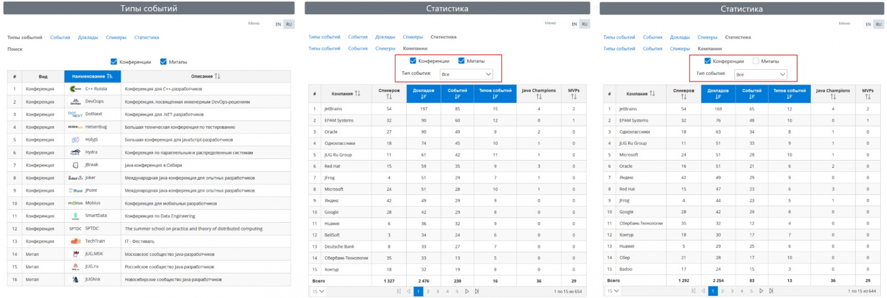
Task: Click the Joker logo icon
Action: [75, 178]
